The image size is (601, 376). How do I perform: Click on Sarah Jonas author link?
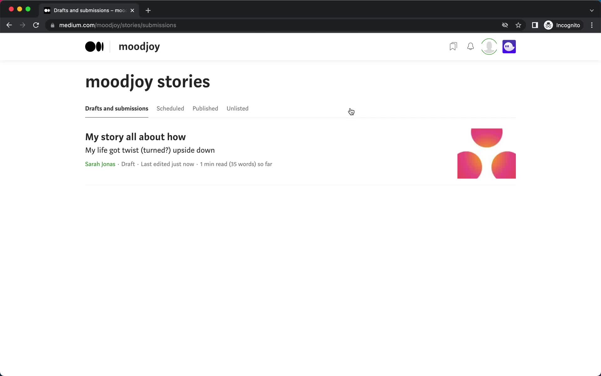100,164
